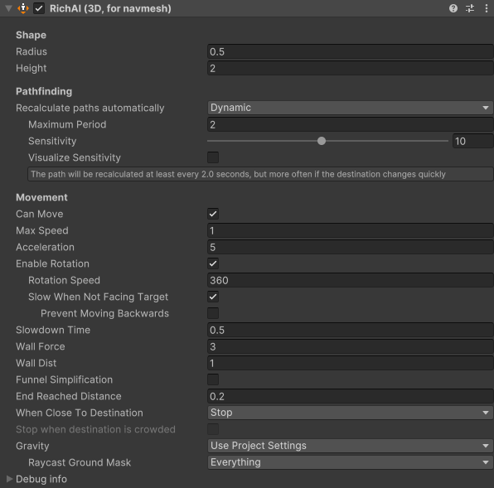Click the Sensitivity slider handle
Image resolution: width=494 pixels, height=488 pixels.
click(x=322, y=141)
